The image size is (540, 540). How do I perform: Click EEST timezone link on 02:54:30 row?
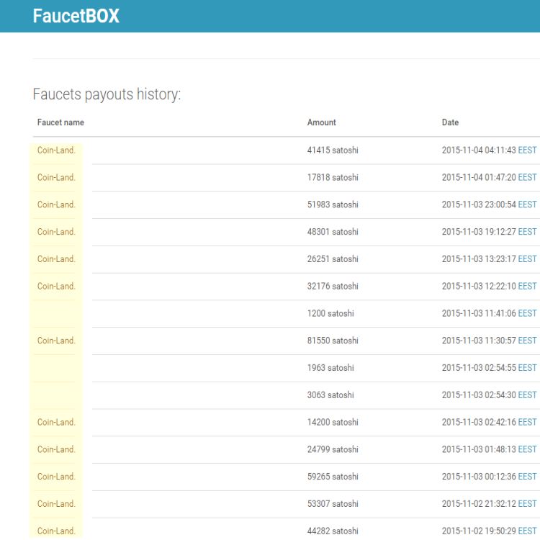(x=527, y=395)
